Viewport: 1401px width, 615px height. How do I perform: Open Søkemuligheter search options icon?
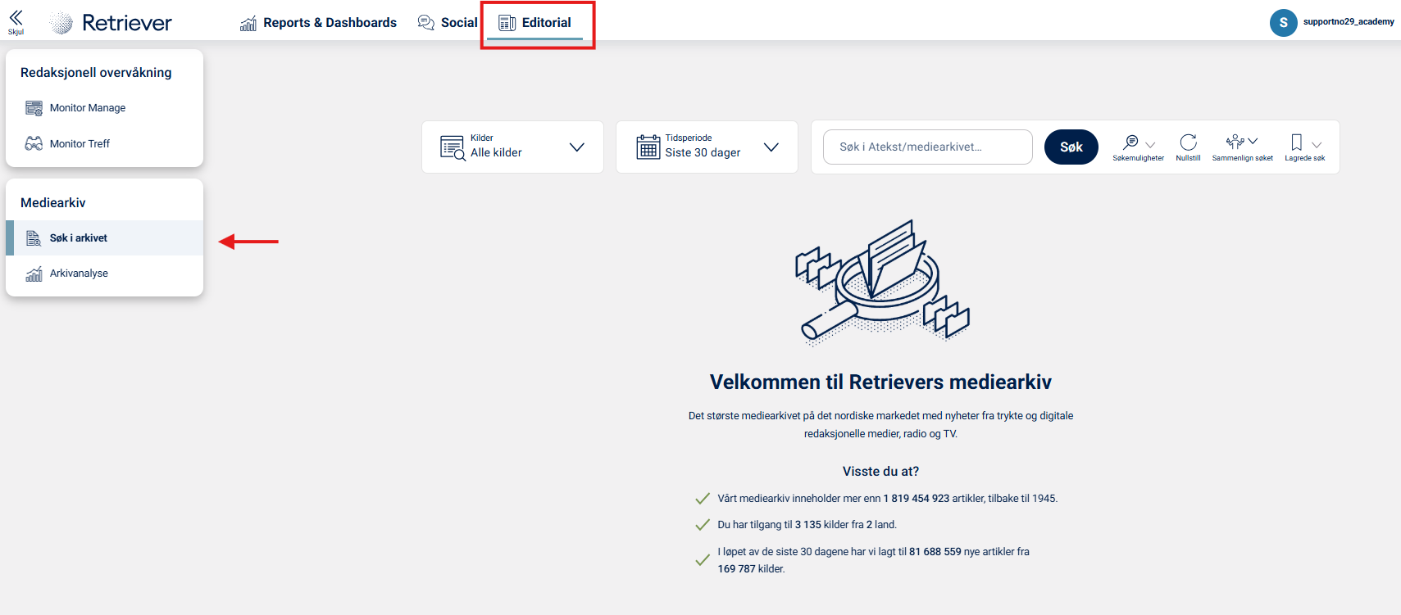(x=1131, y=142)
